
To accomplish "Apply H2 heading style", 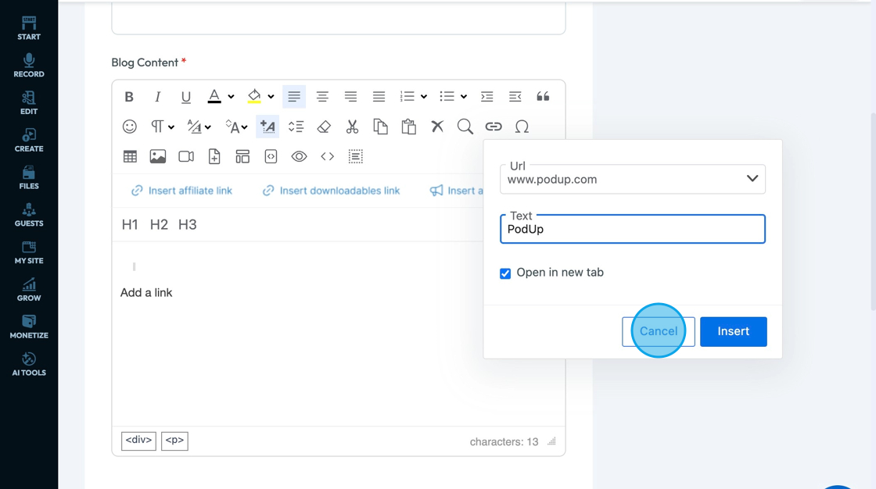I will (159, 224).
